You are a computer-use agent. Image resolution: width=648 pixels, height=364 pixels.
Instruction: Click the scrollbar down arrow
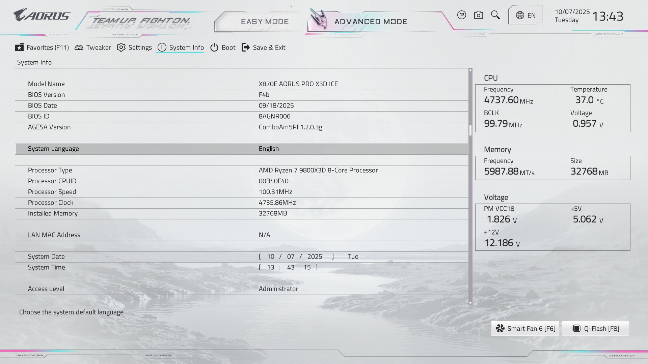pos(470,303)
